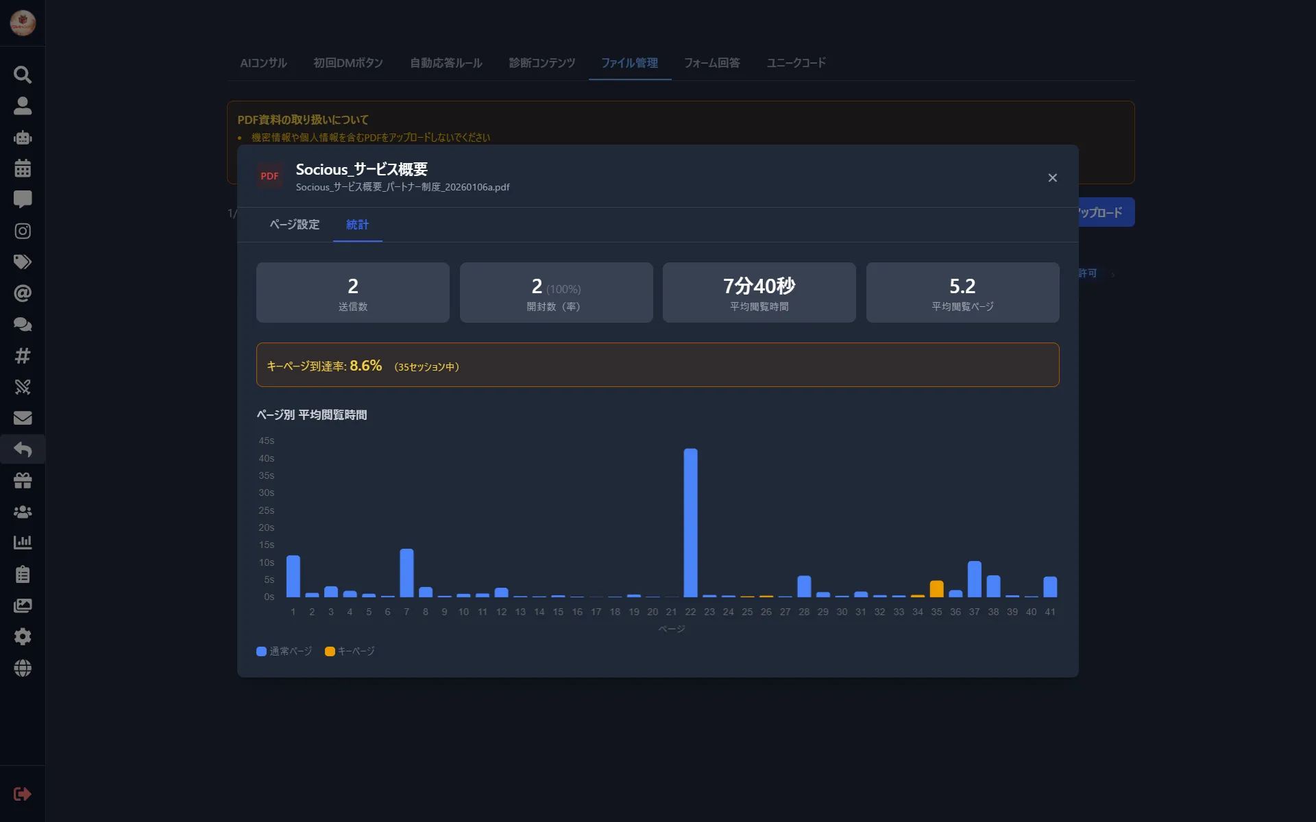Open the group users sidebar icon
The image size is (1316, 822).
click(x=23, y=512)
